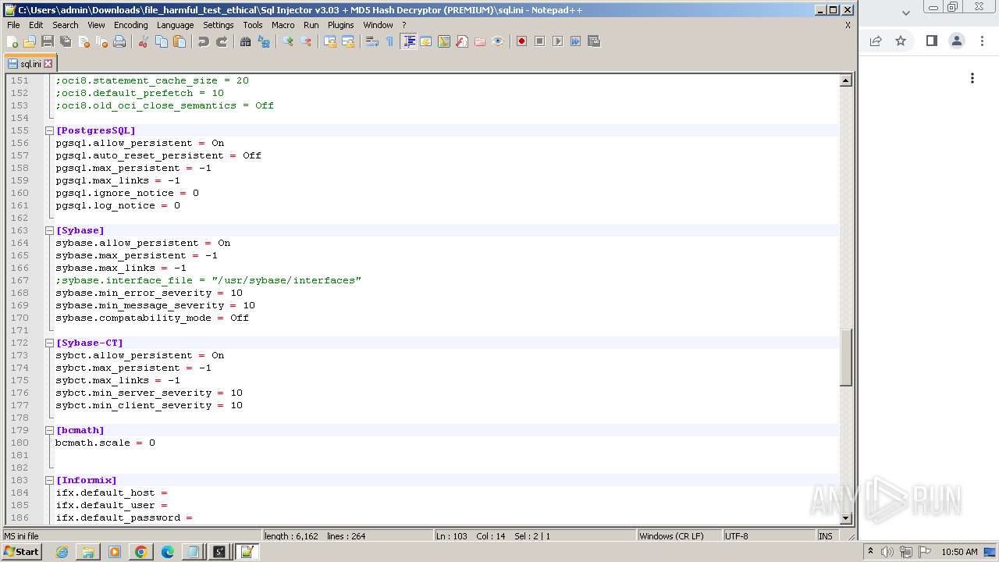The width and height of the screenshot is (999, 562).
Task: Open Internet Explorer from the taskbar
Action: coord(62,552)
